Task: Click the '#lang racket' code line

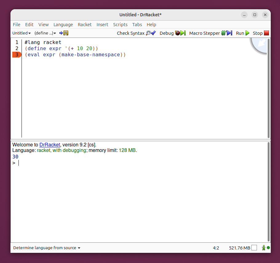Action: (x=43, y=42)
